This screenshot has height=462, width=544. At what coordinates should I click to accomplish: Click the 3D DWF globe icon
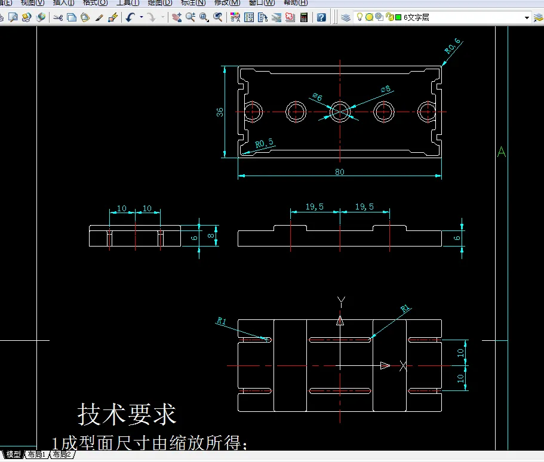tap(41, 17)
